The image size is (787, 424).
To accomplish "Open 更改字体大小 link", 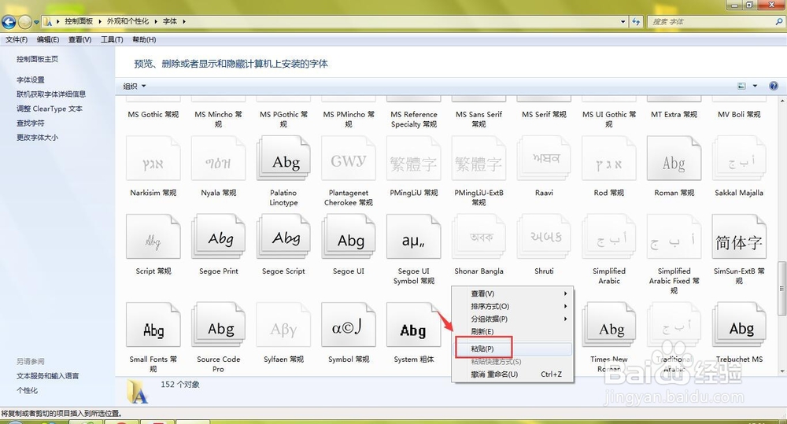I will pos(37,138).
